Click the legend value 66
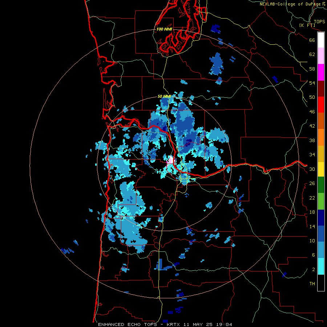Image resolution: width=327 pixels, height=327 pixels. click(x=312, y=40)
